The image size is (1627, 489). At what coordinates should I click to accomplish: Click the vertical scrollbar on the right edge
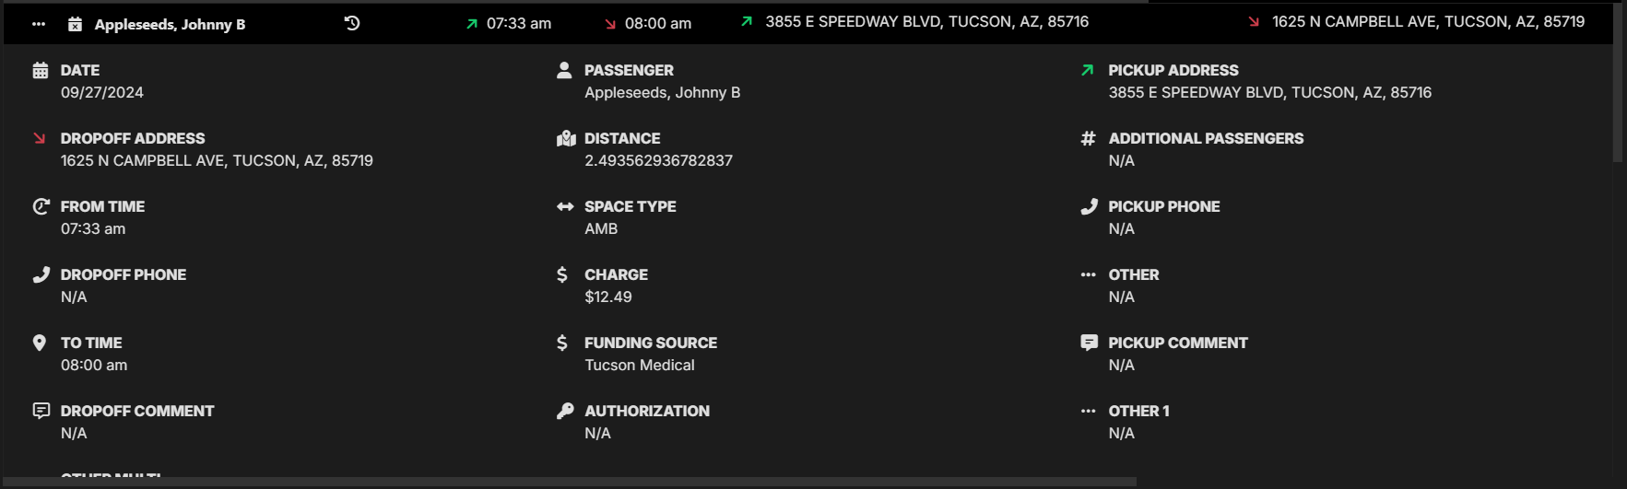[x=1618, y=83]
